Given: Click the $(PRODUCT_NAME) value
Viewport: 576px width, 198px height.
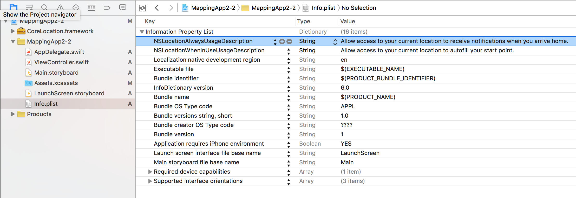Looking at the screenshot, I should click(x=368, y=97).
